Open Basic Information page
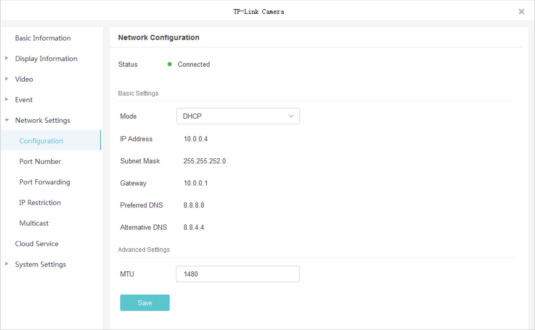The height and width of the screenshot is (330, 535). (x=43, y=38)
